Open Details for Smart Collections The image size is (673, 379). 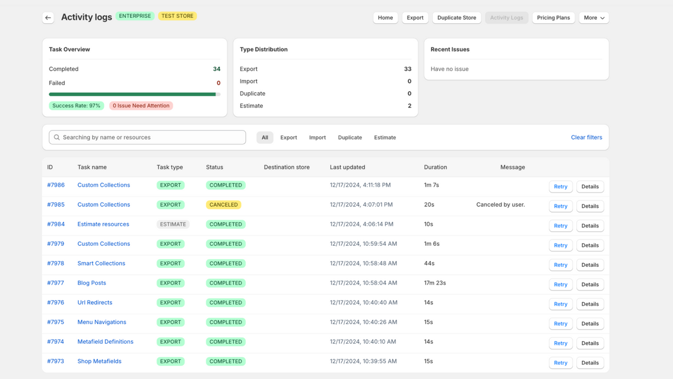[590, 265]
